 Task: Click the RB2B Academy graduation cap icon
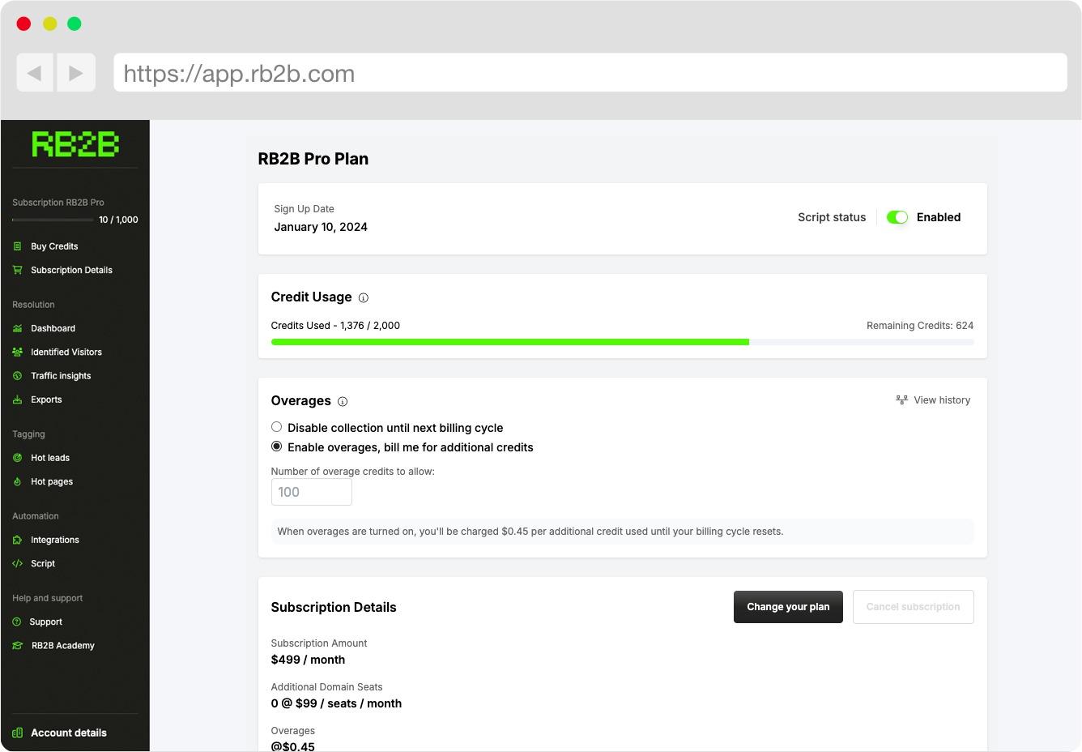pyautogui.click(x=18, y=646)
